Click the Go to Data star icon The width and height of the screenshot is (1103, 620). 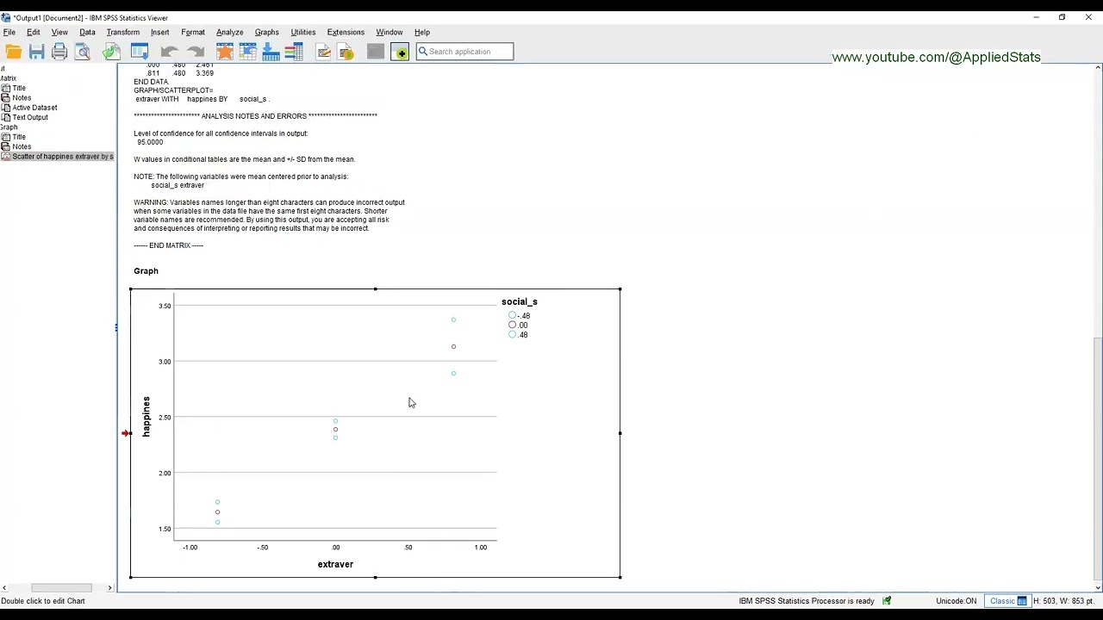pos(225,52)
